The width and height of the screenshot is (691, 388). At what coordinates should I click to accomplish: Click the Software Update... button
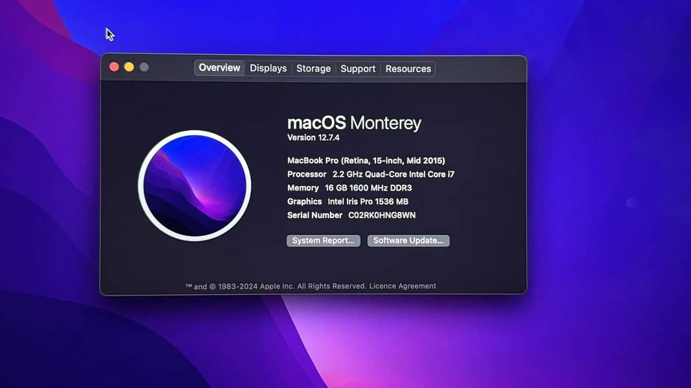[x=408, y=241]
